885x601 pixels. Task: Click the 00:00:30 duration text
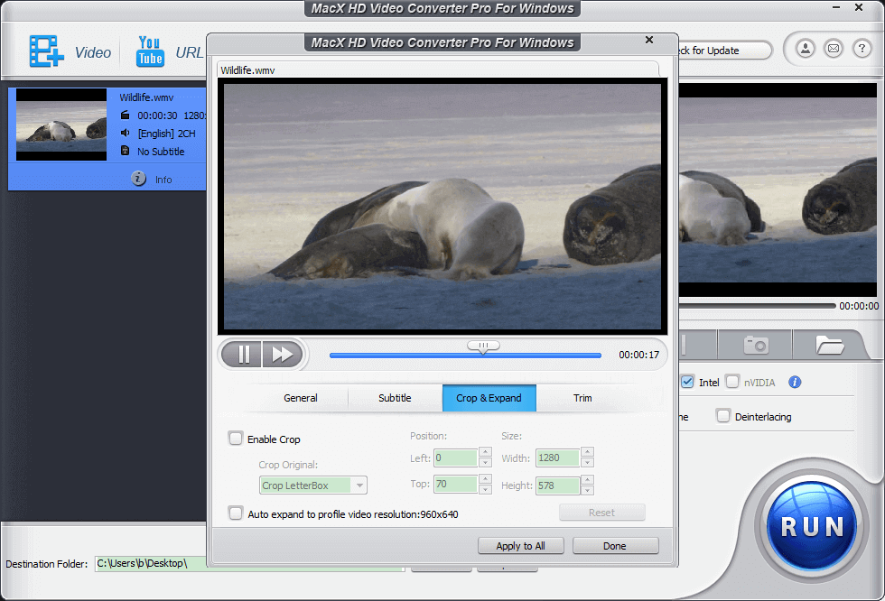pos(157,116)
